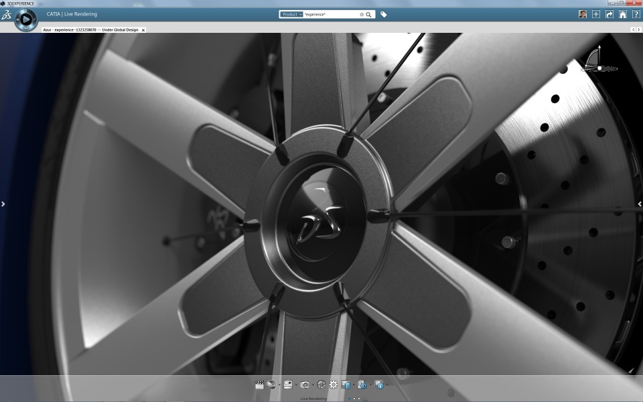Click the CATIA | Live Rendering app title

(72, 14)
